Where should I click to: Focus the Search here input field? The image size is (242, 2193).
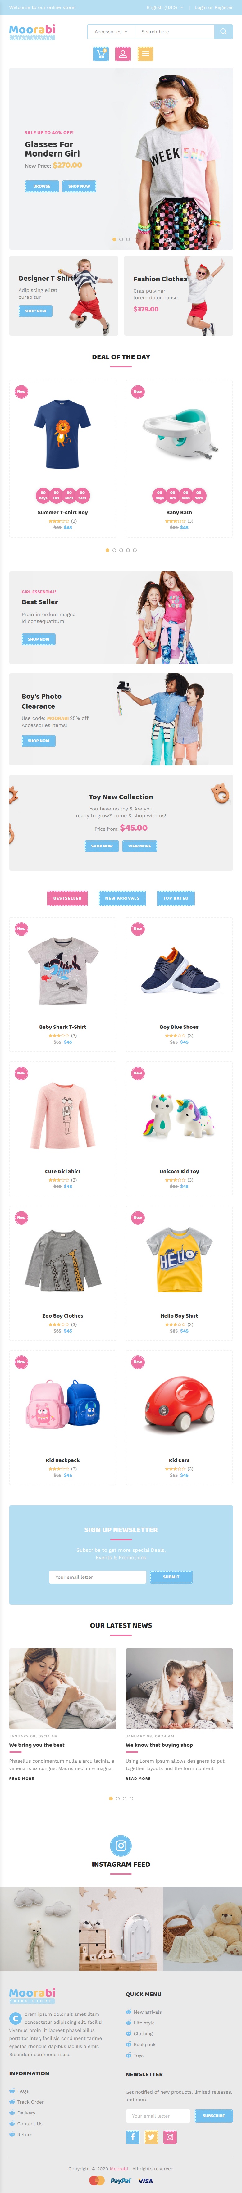175,31
